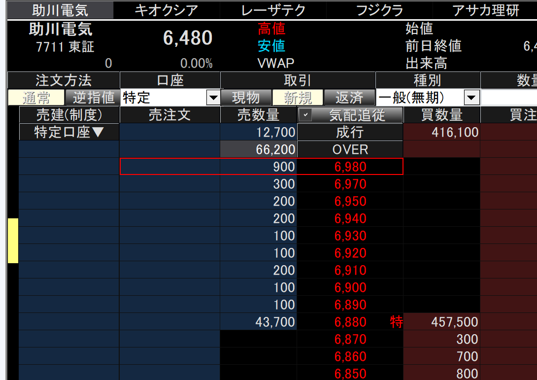This screenshot has height=380, width=537.
Task: Click sell quantity 66,200 OVER cell
Action: pyautogui.click(x=259, y=149)
